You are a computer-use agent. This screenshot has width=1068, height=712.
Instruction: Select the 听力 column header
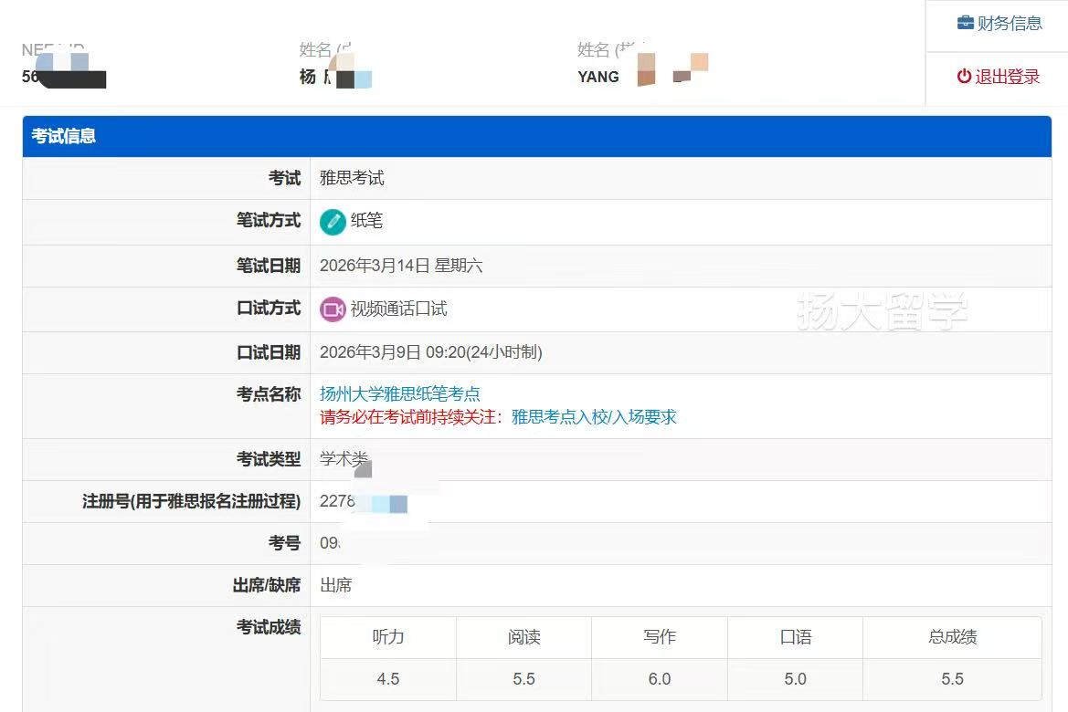[x=388, y=637]
